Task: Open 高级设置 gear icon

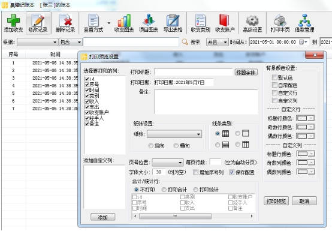Action: point(252,21)
